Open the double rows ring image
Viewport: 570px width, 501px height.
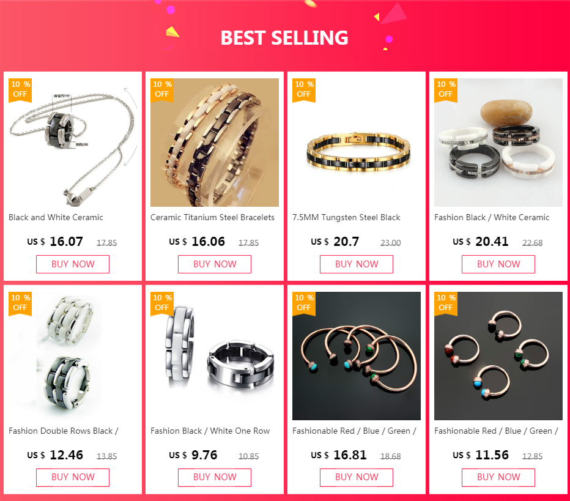[73, 356]
